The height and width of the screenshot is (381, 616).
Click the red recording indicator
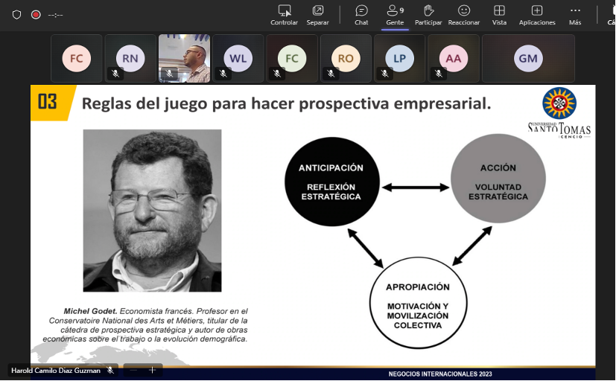tap(36, 14)
